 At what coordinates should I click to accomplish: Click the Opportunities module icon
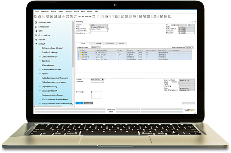pyautogui.click(x=36, y=35)
